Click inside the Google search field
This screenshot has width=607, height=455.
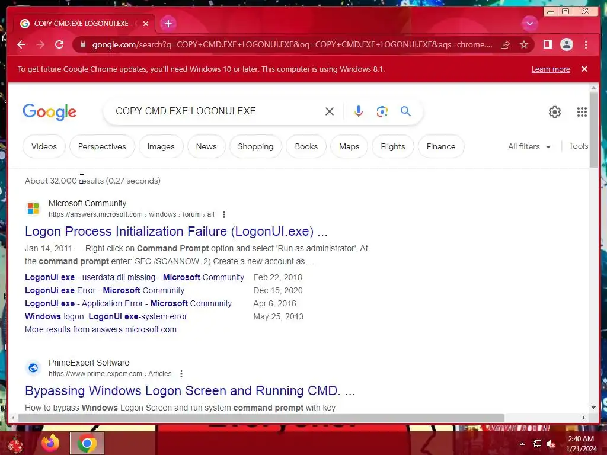217,111
